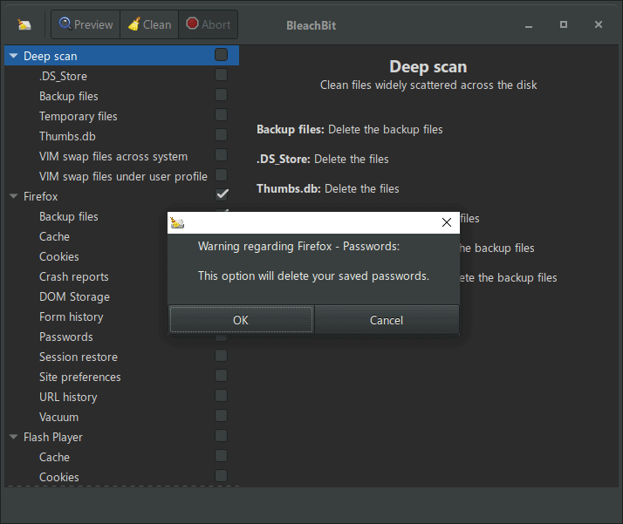Select Vacuum item

tap(58, 417)
